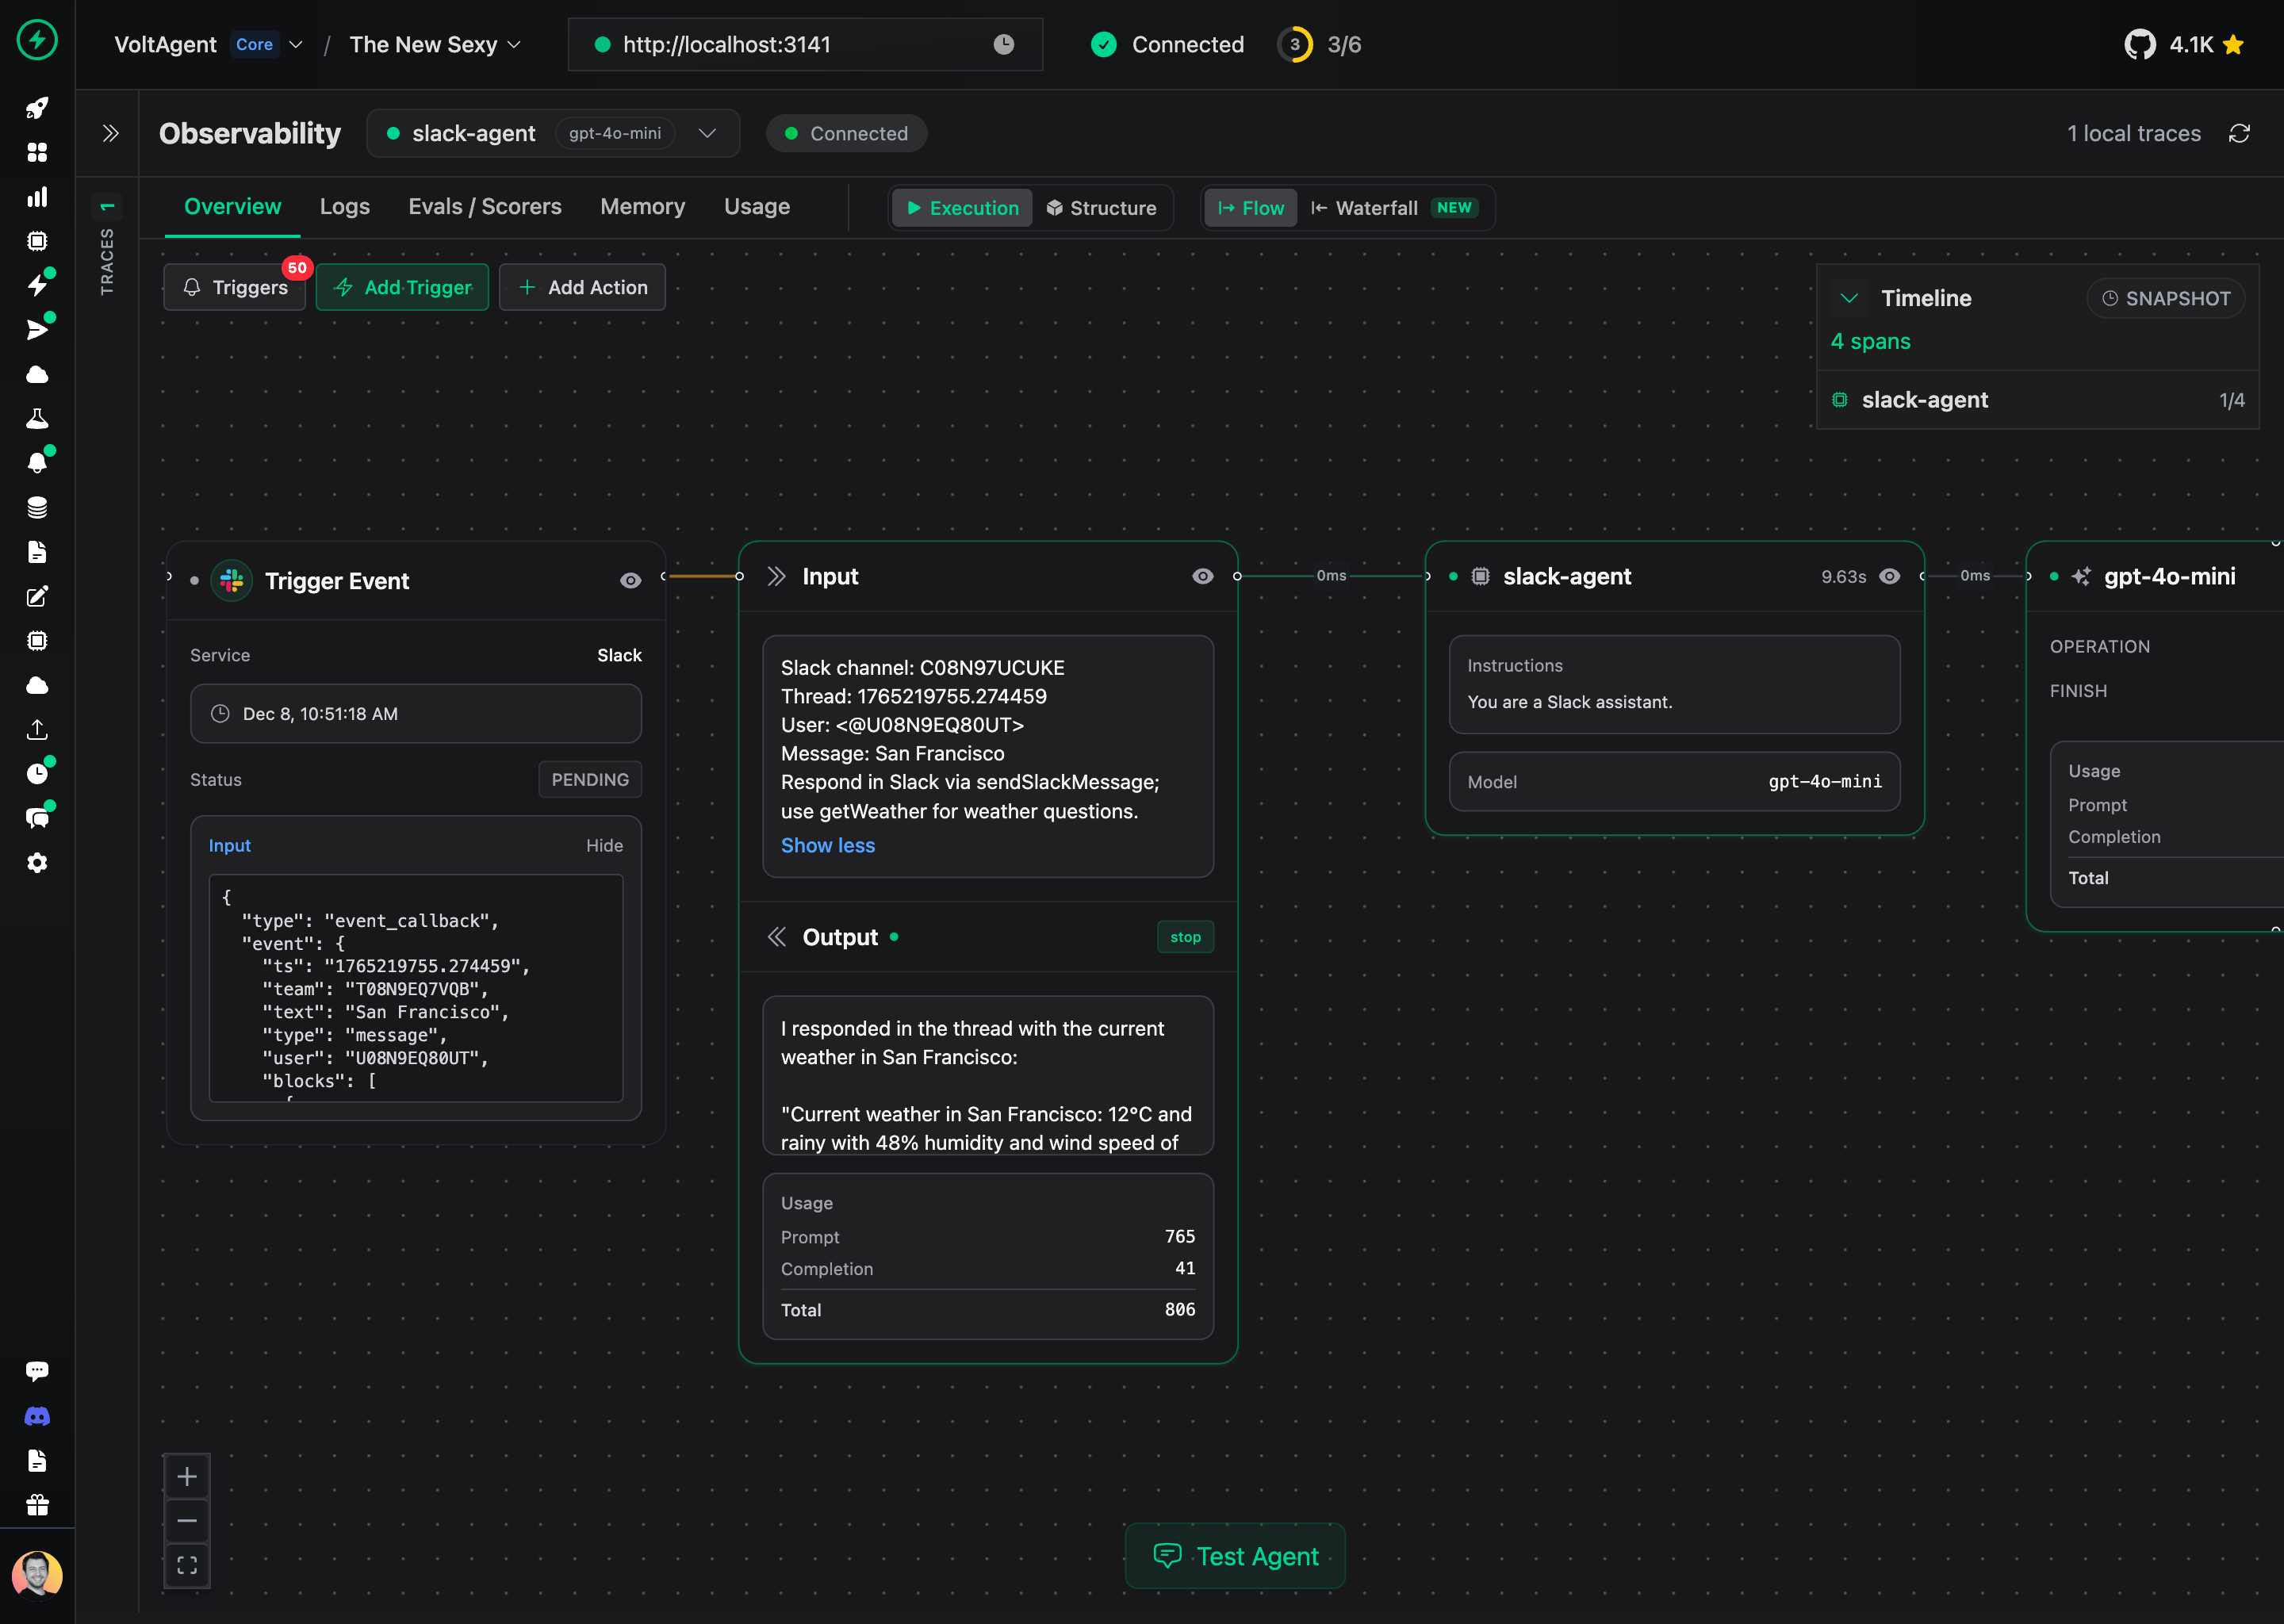Viewport: 2284px width, 1624px height.
Task: Click the localhost:3141 URL field
Action: click(x=805, y=44)
